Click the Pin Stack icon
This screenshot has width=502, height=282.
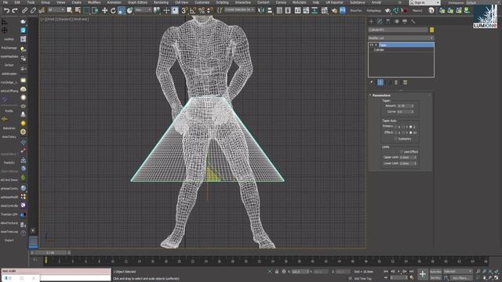372,82
